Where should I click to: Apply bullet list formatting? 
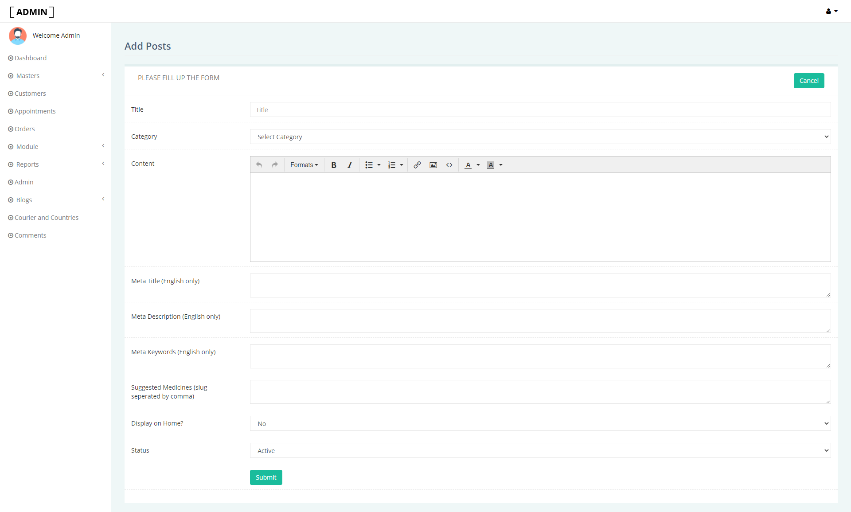click(369, 165)
